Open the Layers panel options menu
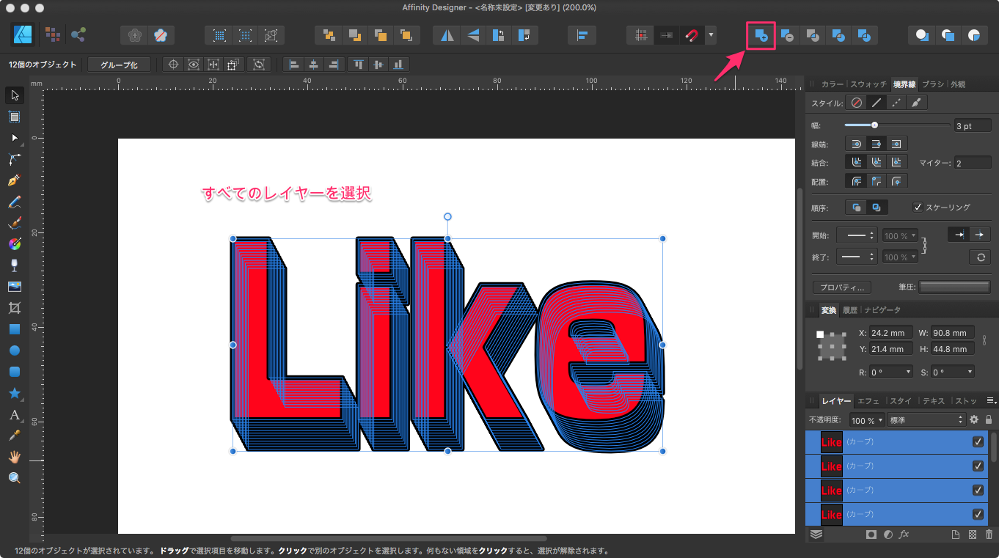 991,400
